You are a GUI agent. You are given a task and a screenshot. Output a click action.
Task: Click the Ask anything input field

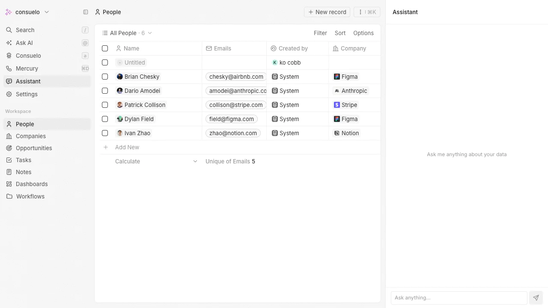(458, 298)
